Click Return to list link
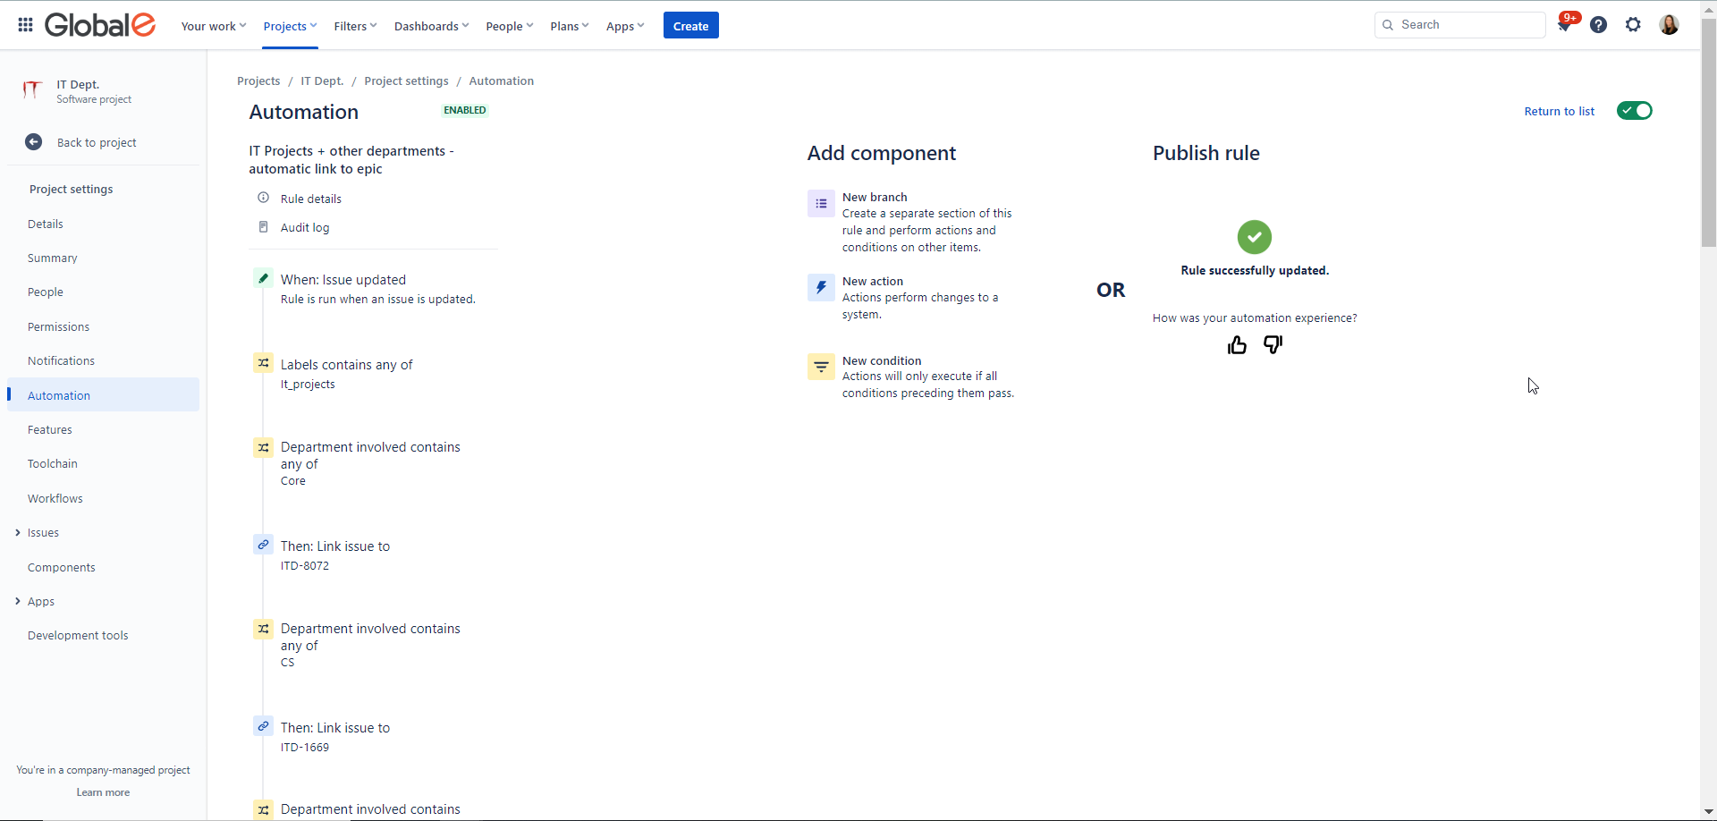Screen dimensions: 1717x821 (x=1560, y=112)
